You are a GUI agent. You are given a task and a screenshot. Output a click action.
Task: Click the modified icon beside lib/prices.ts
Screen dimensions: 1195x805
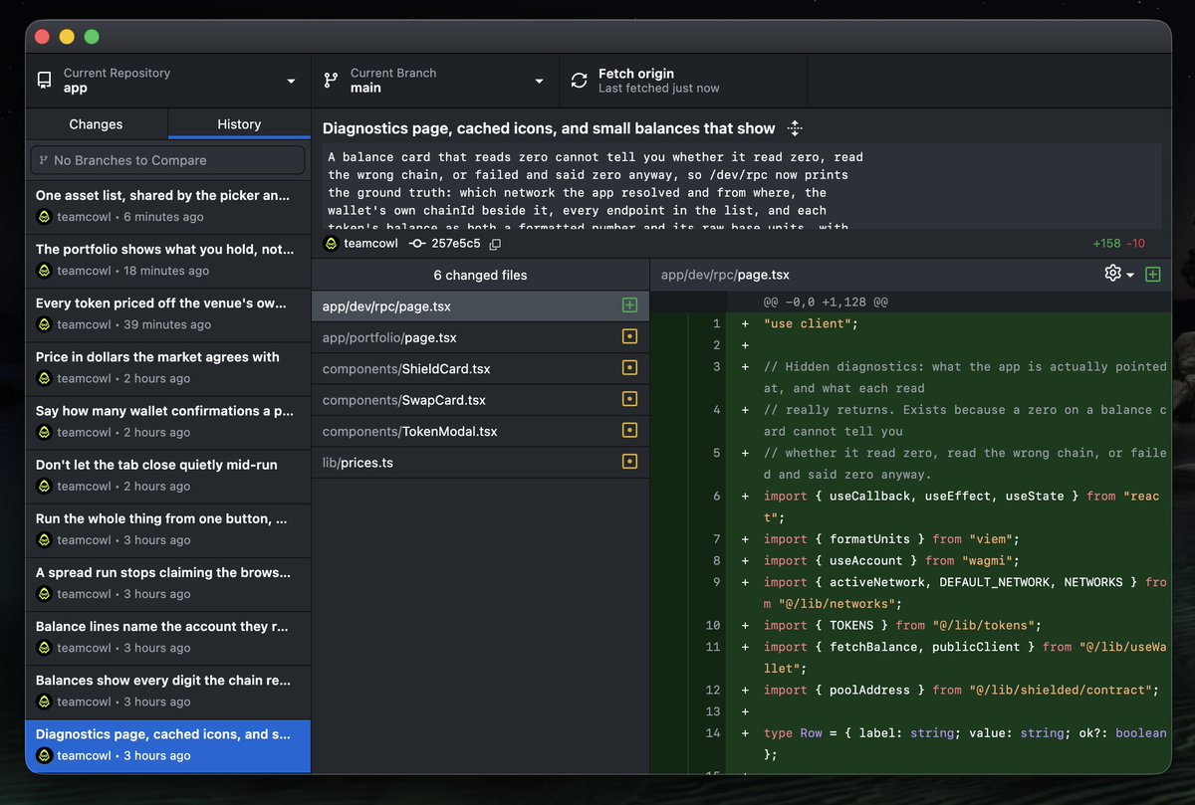tap(629, 462)
